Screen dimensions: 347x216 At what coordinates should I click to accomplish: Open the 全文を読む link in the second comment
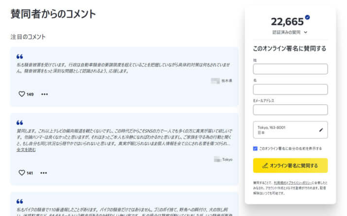(x=26, y=150)
